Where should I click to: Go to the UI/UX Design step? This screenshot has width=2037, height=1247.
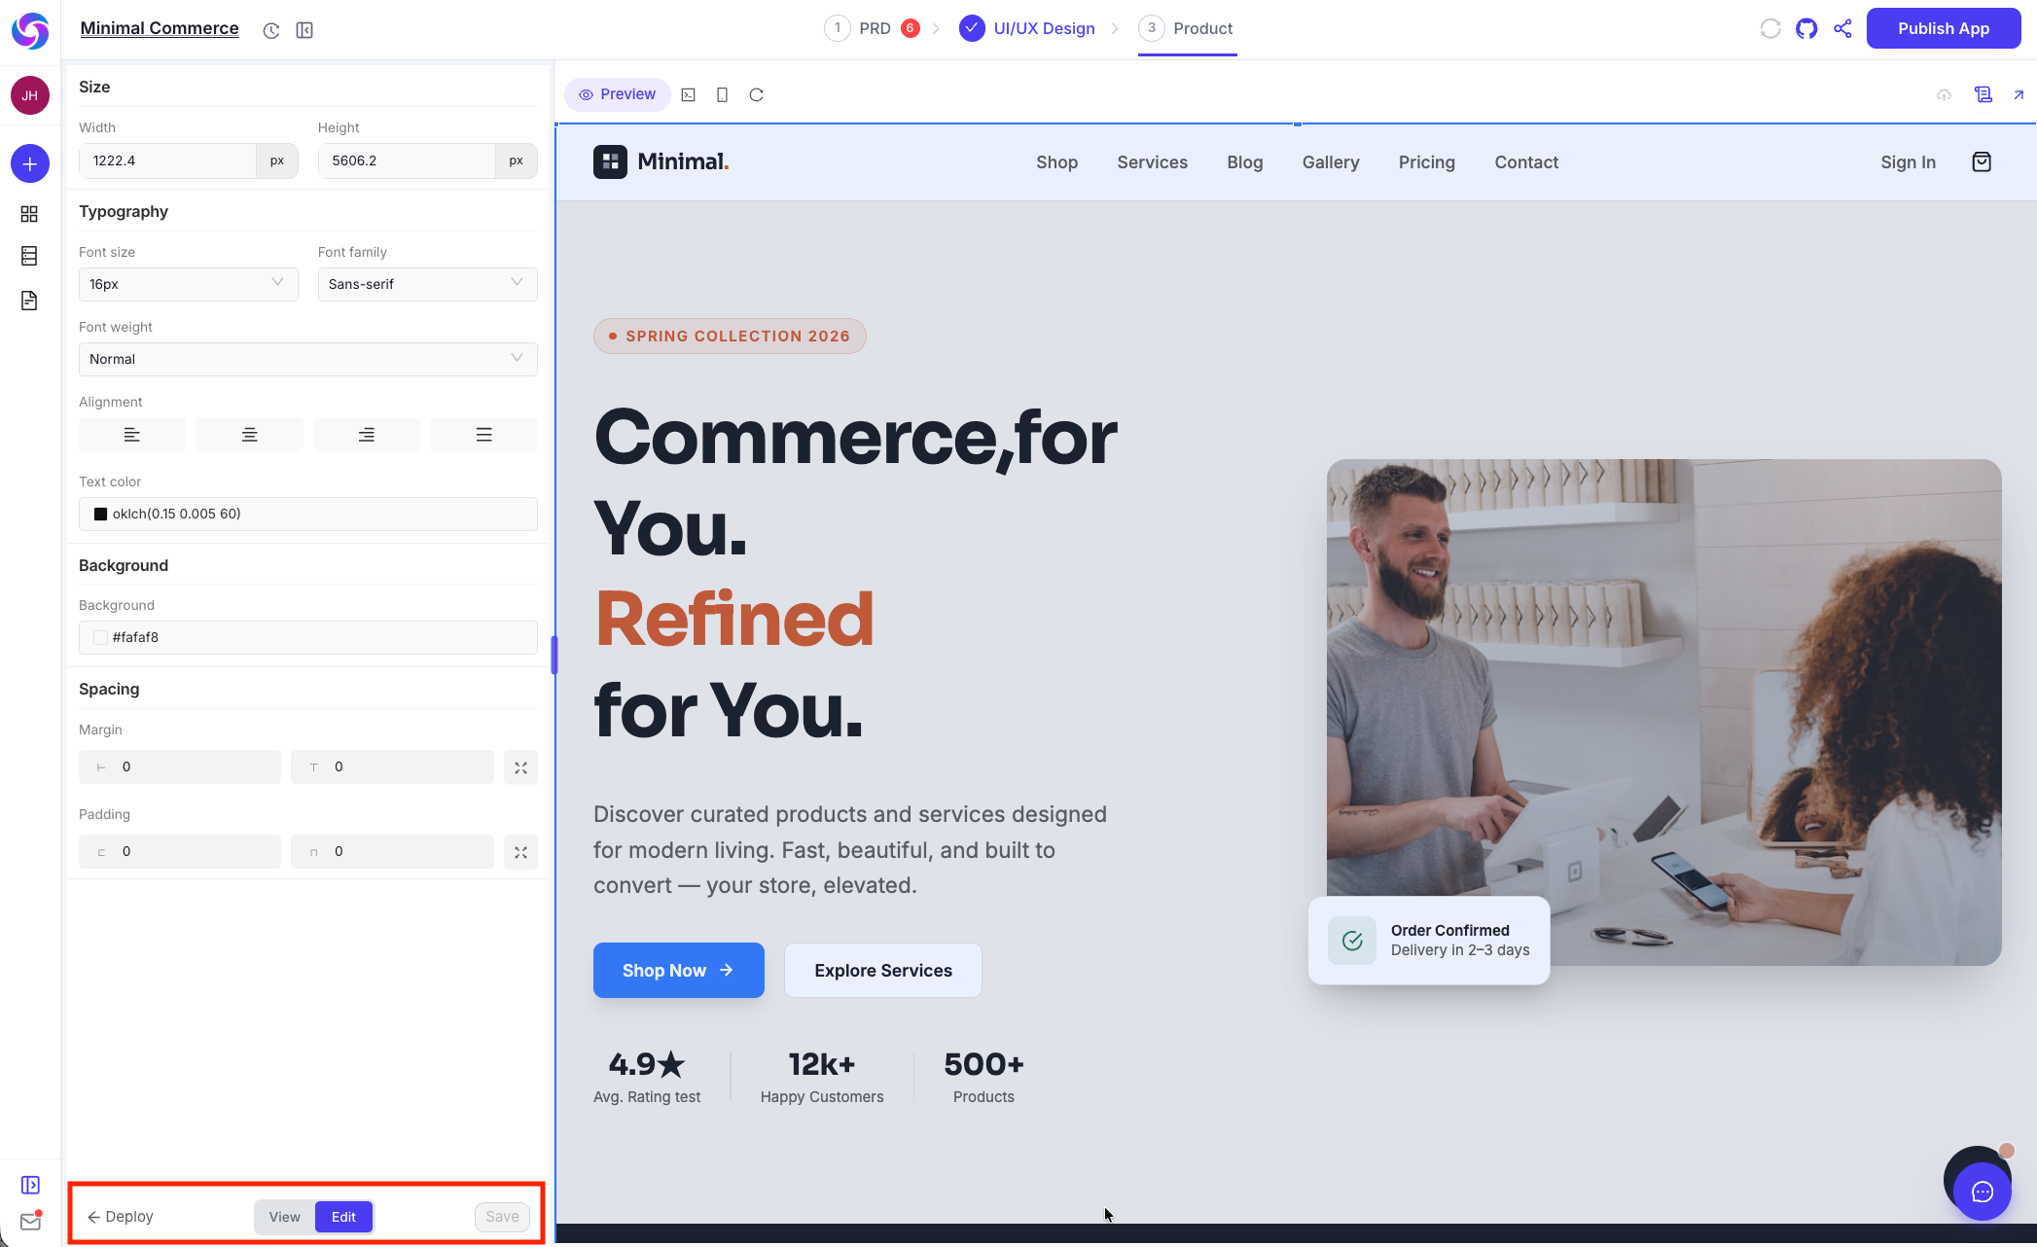(x=1043, y=28)
